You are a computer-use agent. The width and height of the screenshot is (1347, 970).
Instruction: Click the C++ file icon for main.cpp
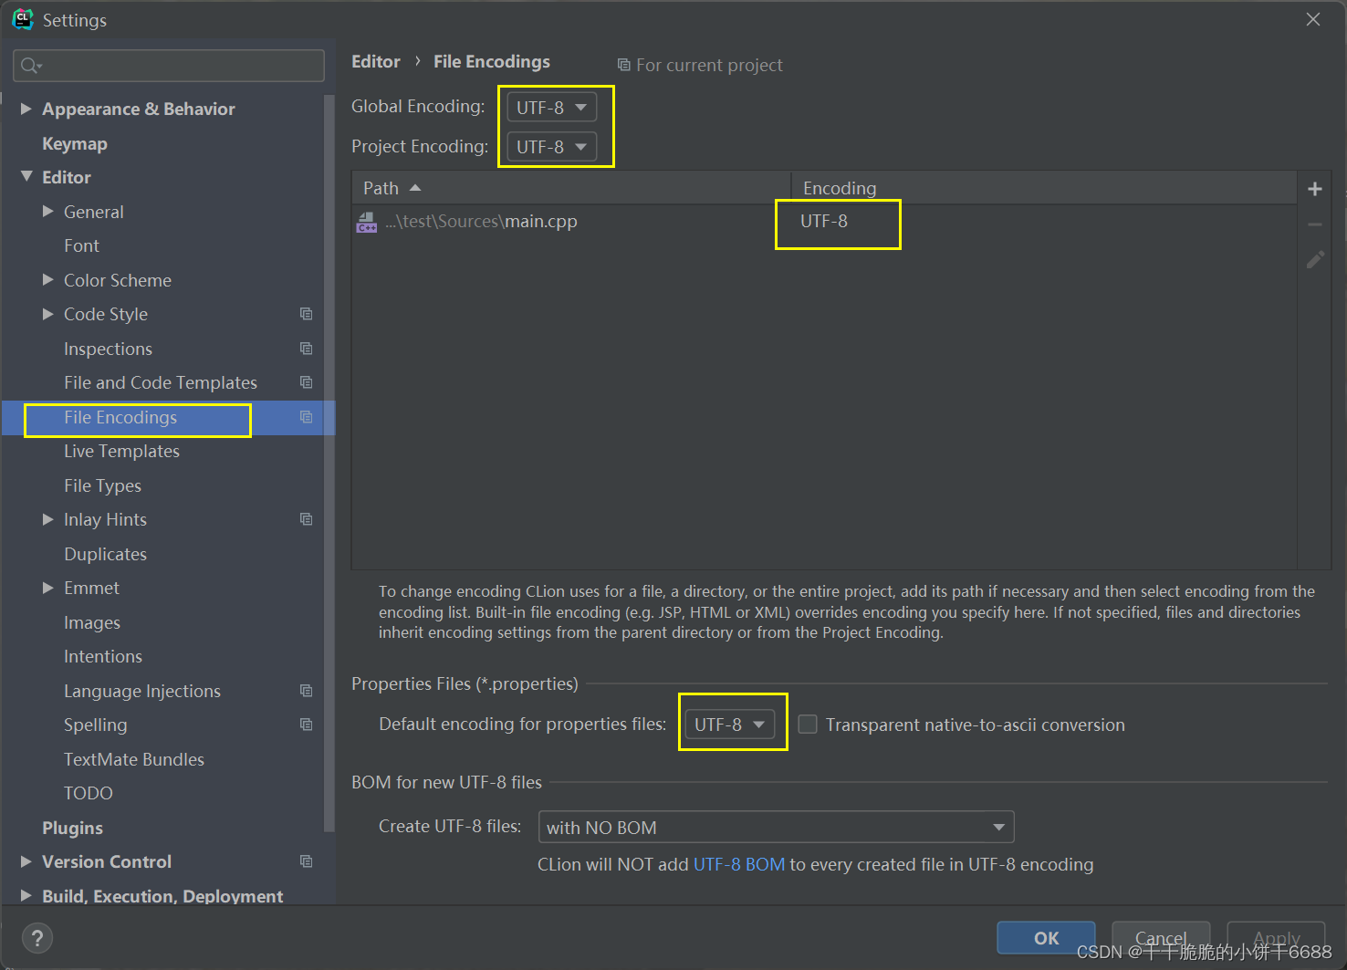[x=367, y=223]
